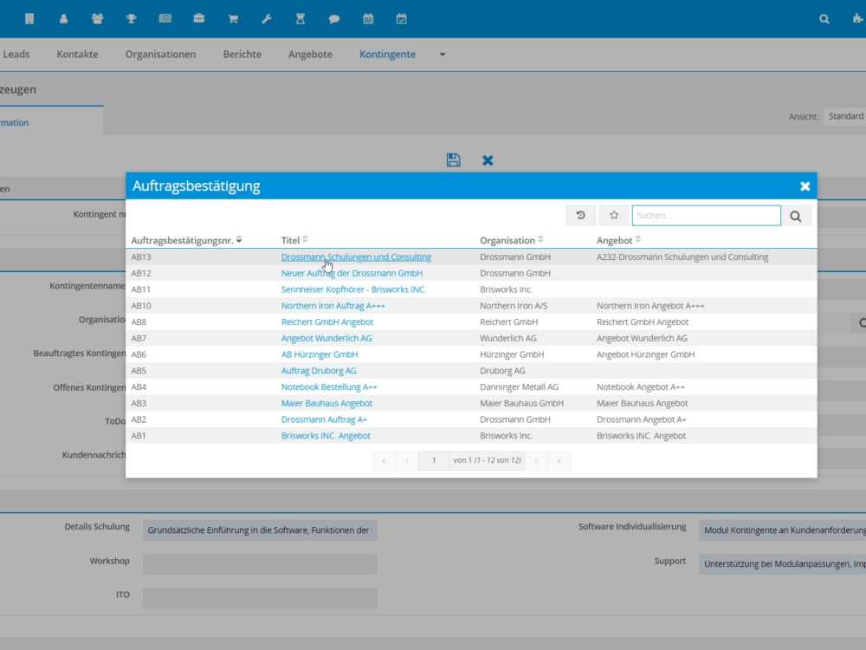
Task: Click the page number 1 field in pagination
Action: coord(433,460)
